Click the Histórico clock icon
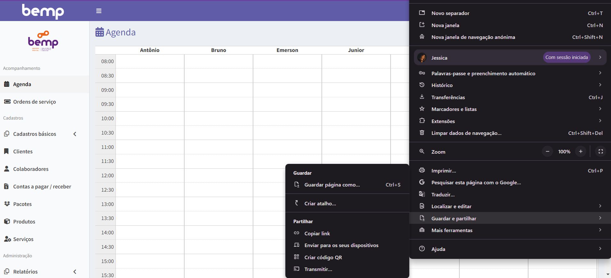This screenshot has height=278, width=611. tap(422, 85)
